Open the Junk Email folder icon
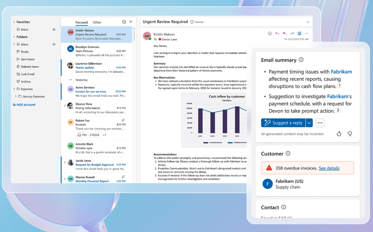 click(18, 74)
